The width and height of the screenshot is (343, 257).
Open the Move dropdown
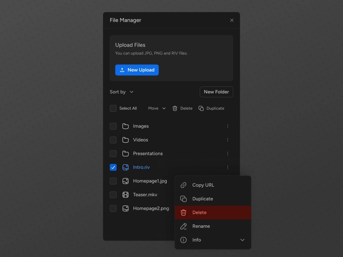tap(157, 108)
